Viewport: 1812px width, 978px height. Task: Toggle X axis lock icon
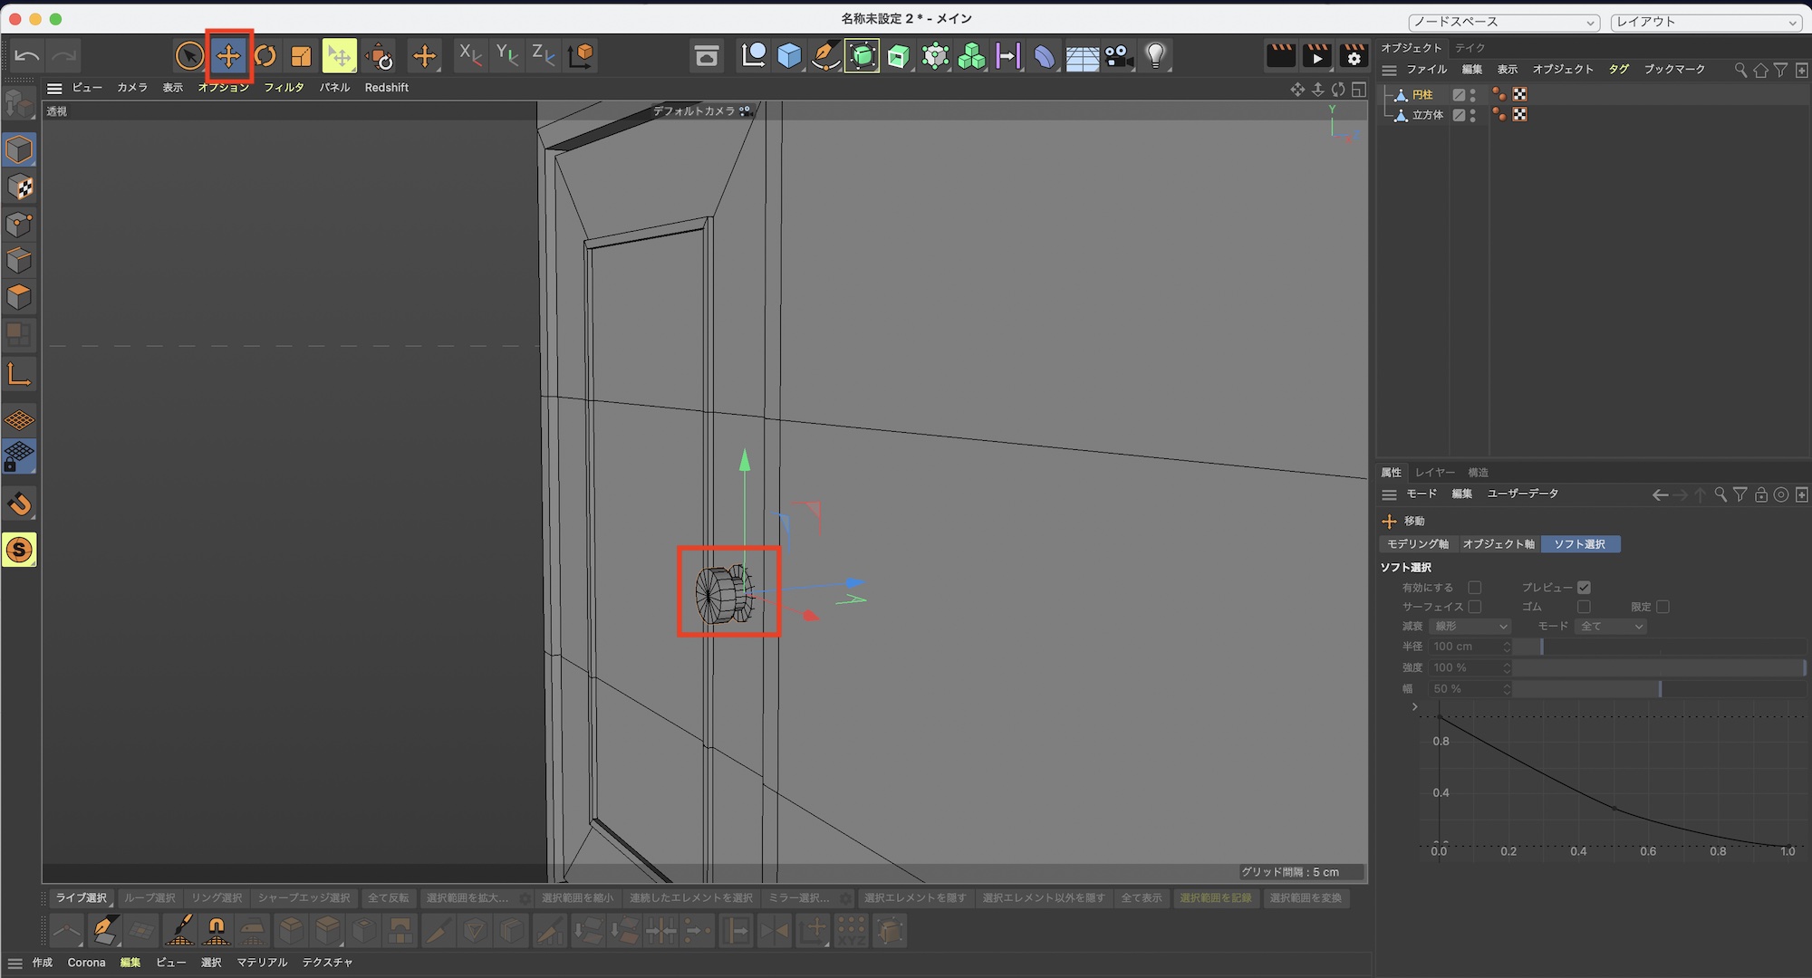pyautogui.click(x=470, y=56)
